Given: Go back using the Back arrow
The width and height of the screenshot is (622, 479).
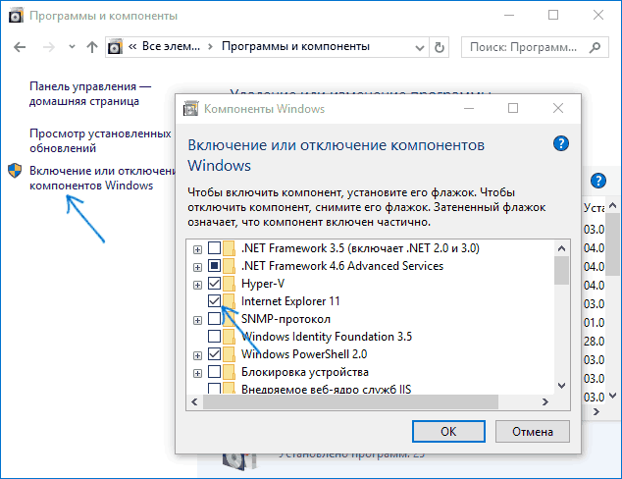Looking at the screenshot, I should point(20,47).
